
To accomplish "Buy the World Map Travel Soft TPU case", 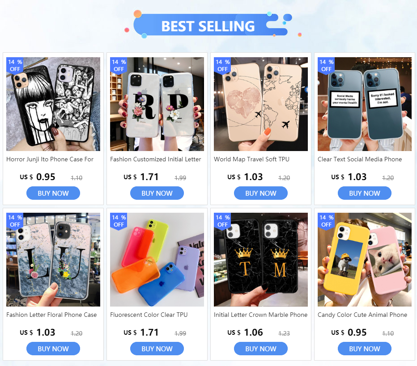I will tap(260, 193).
